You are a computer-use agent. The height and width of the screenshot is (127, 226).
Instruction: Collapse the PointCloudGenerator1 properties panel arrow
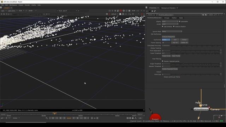pos(147,15)
